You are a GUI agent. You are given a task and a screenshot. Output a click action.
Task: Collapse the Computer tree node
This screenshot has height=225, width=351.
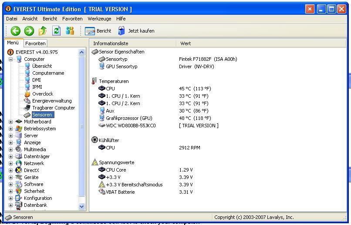pyautogui.click(x=10, y=59)
